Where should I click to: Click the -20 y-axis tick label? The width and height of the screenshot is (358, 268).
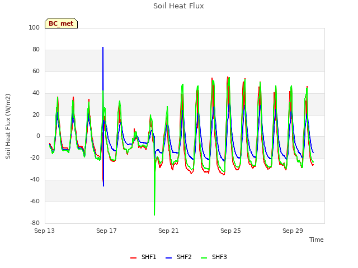[35, 157]
